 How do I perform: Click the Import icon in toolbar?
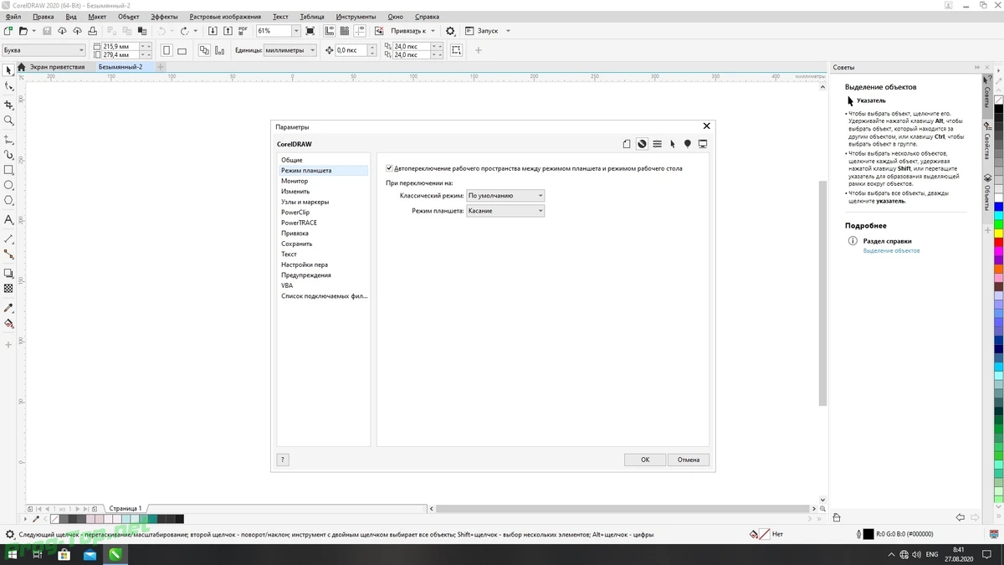[x=213, y=31]
